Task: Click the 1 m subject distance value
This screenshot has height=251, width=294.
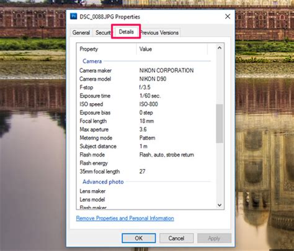Action: click(x=143, y=147)
